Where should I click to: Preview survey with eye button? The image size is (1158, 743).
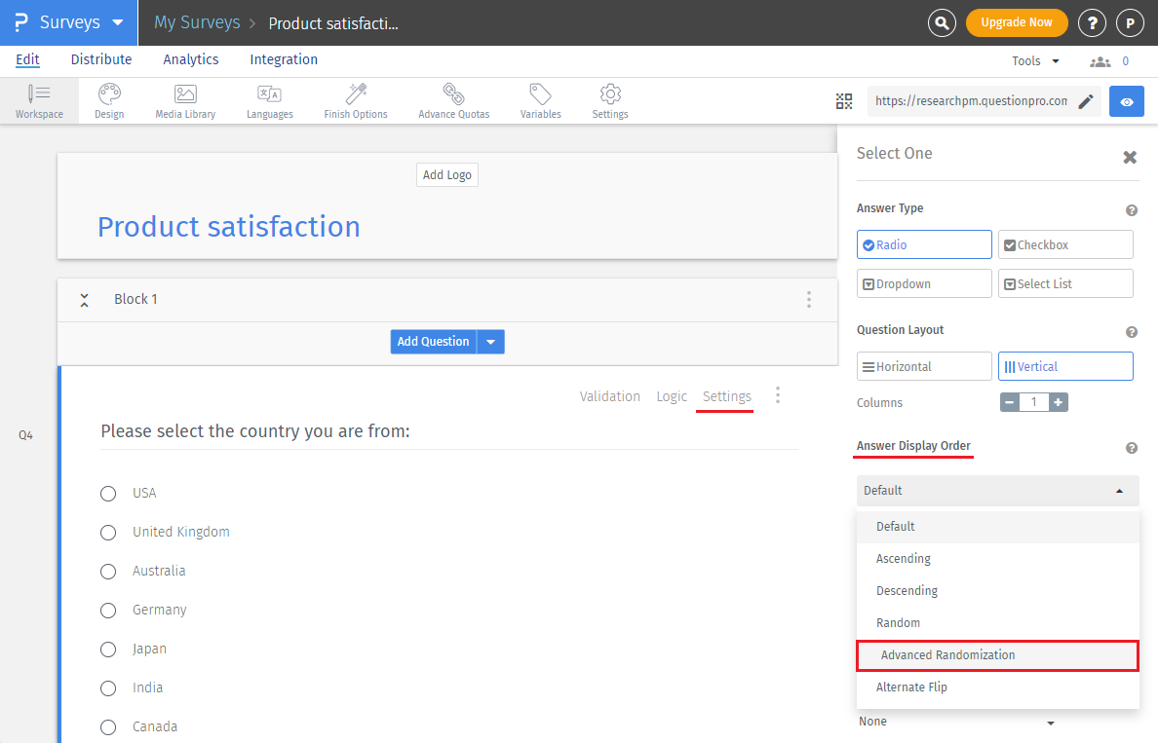click(x=1127, y=101)
